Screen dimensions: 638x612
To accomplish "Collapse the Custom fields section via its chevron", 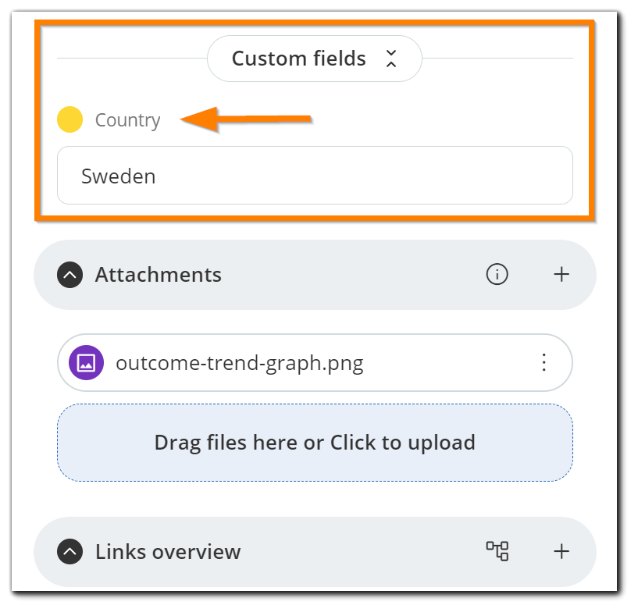I will [390, 59].
